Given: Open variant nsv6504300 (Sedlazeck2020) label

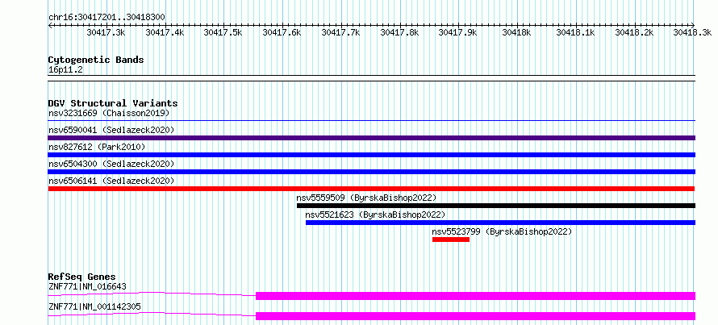Looking at the screenshot, I should (111, 164).
